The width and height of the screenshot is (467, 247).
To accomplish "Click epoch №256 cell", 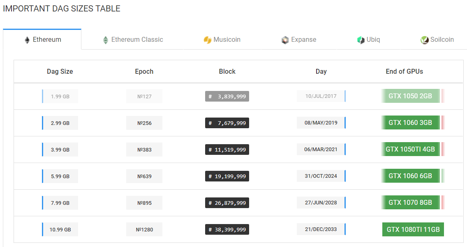I will coord(144,123).
